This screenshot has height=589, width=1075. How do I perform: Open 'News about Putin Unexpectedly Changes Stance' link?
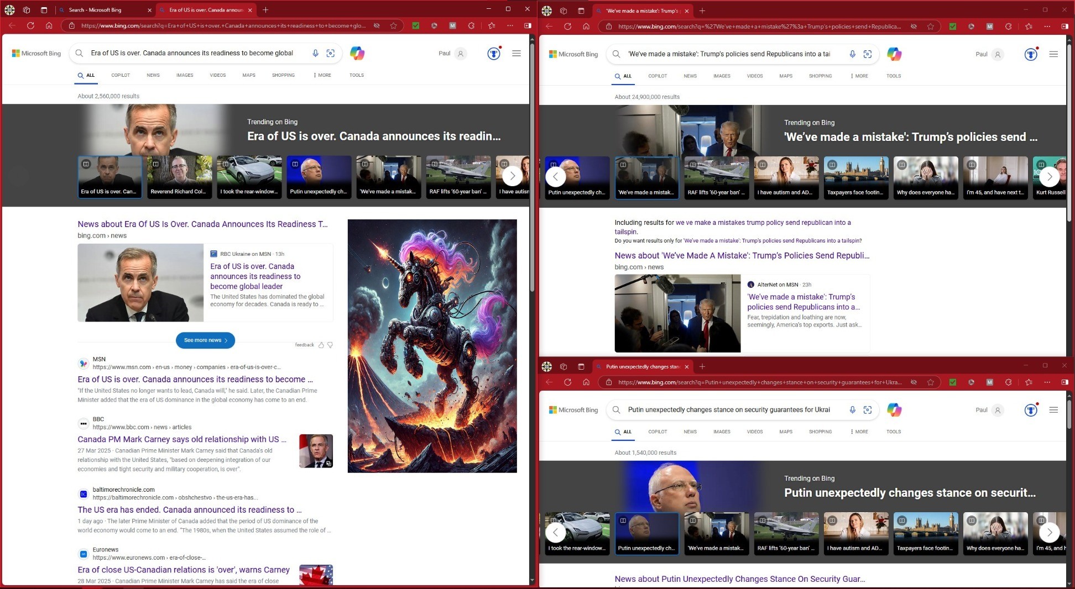[740, 579]
